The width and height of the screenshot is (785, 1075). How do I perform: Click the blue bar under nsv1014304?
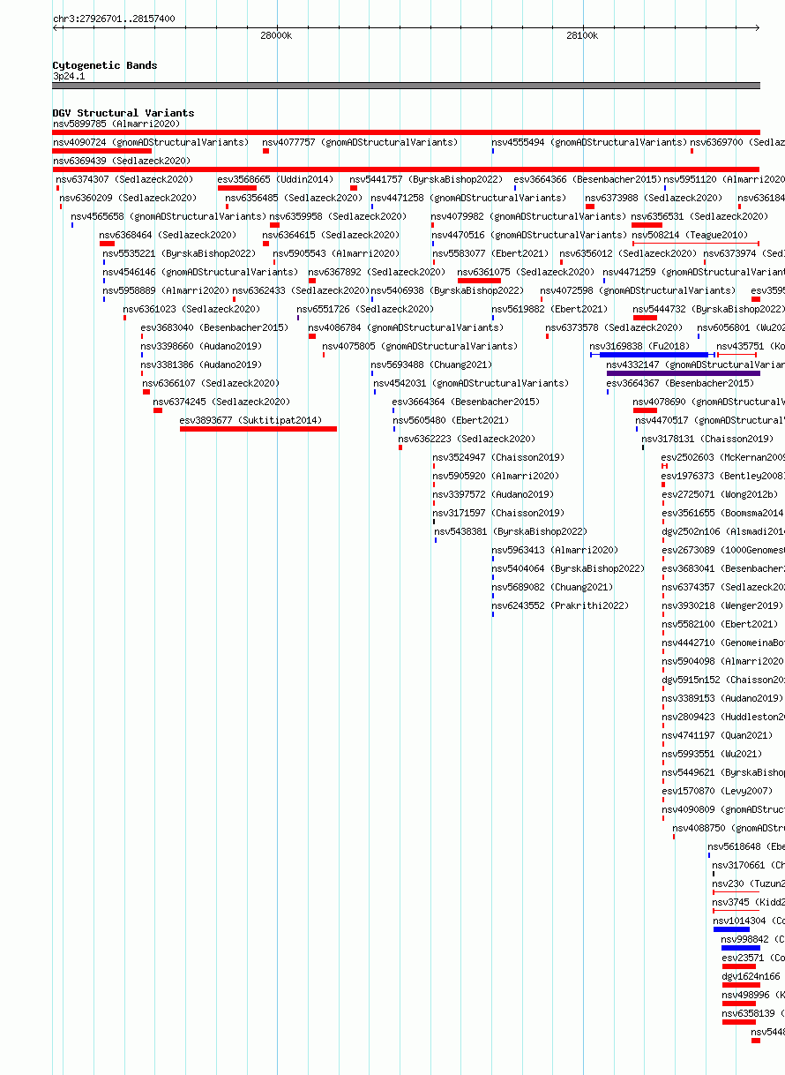731,929
